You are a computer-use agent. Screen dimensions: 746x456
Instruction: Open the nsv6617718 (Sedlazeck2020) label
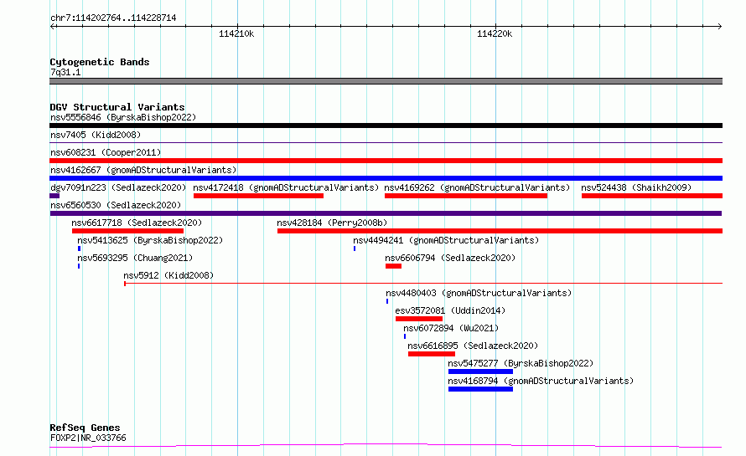click(137, 223)
